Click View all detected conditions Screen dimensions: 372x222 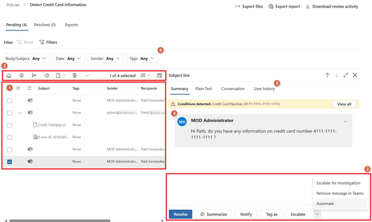pyautogui.click(x=344, y=104)
